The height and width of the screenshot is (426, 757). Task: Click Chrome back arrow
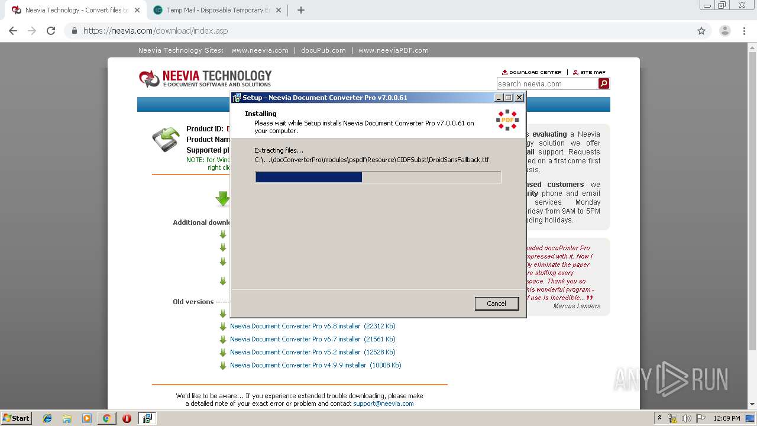pyautogui.click(x=13, y=31)
